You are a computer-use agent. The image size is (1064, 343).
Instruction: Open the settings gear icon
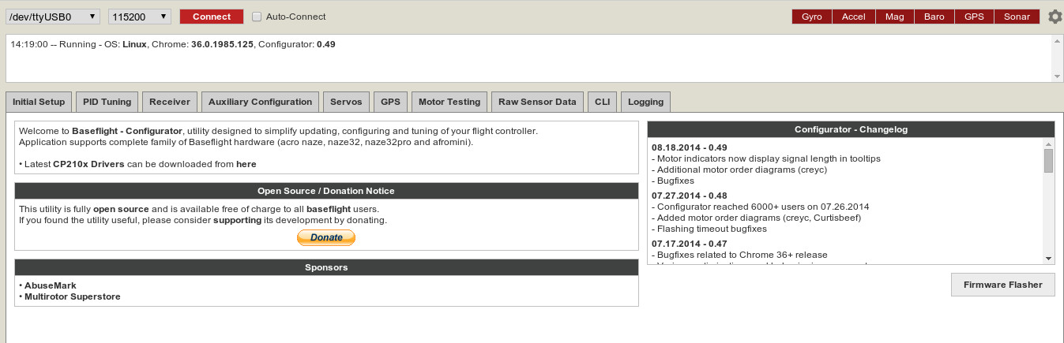(x=1055, y=17)
